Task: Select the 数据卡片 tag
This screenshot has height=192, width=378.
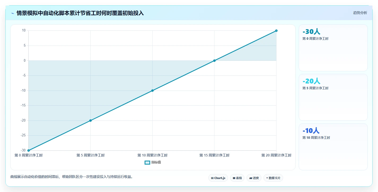Action: coord(273,178)
